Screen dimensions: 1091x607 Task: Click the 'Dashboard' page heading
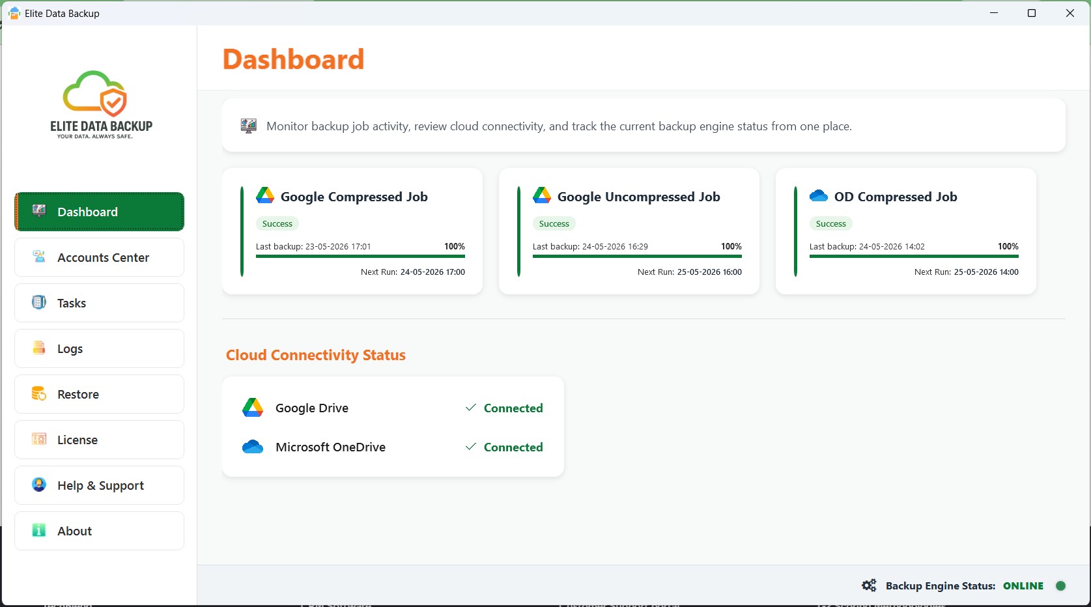coord(294,59)
